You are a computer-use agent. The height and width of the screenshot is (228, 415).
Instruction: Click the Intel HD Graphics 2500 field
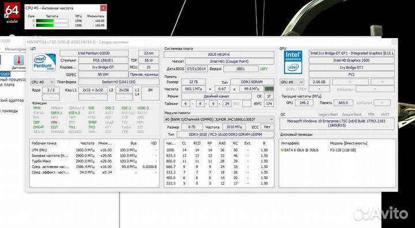point(352,60)
